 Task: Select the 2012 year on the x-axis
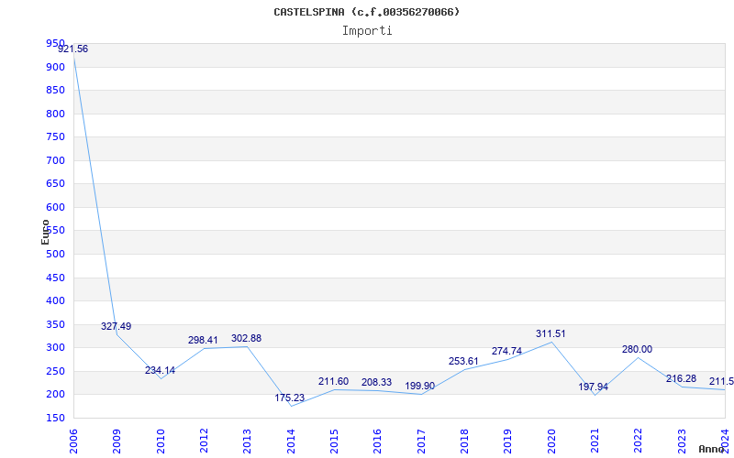[204, 442]
